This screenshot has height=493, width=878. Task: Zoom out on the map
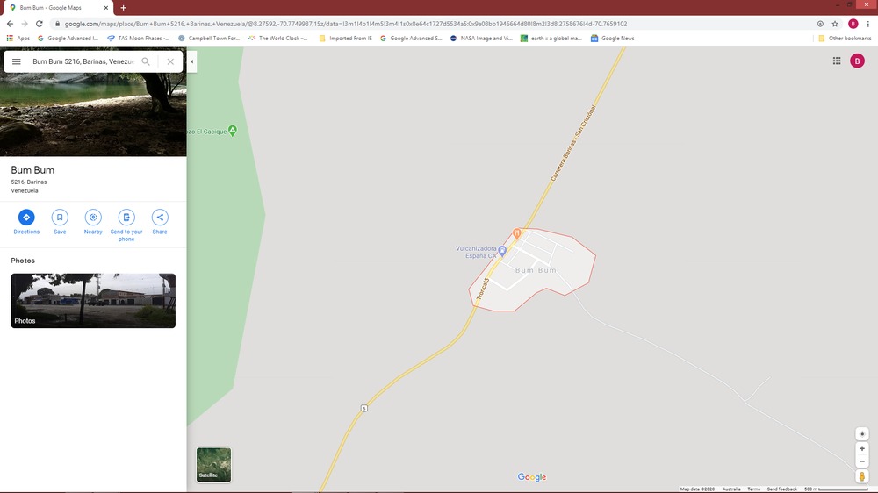(862, 461)
